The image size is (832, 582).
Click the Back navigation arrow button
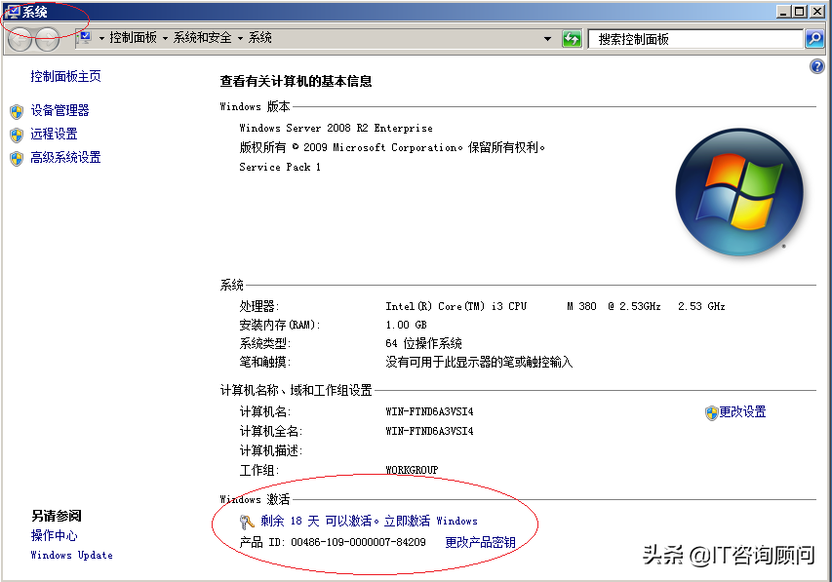tap(21, 39)
